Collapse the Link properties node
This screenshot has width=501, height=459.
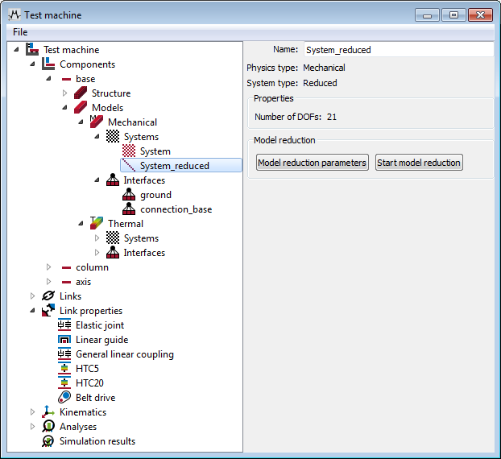coord(32,310)
